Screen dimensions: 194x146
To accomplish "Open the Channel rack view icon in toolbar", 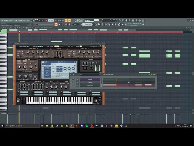I will coord(102,24).
